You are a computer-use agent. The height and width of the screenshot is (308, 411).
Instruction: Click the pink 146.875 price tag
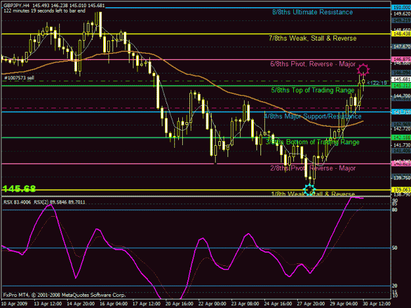tap(401, 59)
